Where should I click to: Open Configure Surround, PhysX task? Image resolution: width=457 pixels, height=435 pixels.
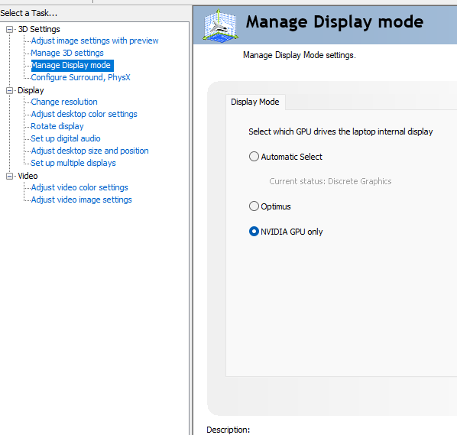[x=80, y=77]
